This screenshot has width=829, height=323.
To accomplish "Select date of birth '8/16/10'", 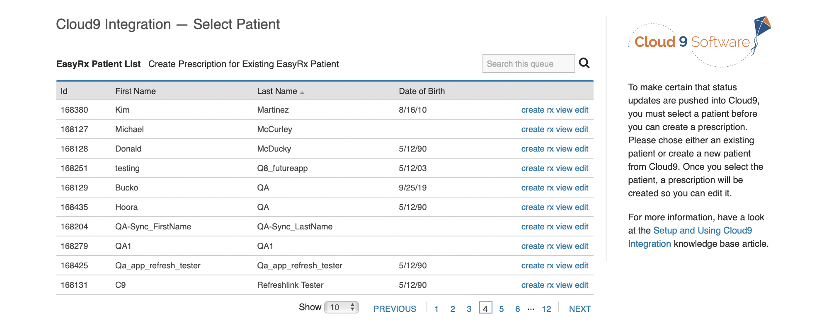I will point(412,110).
